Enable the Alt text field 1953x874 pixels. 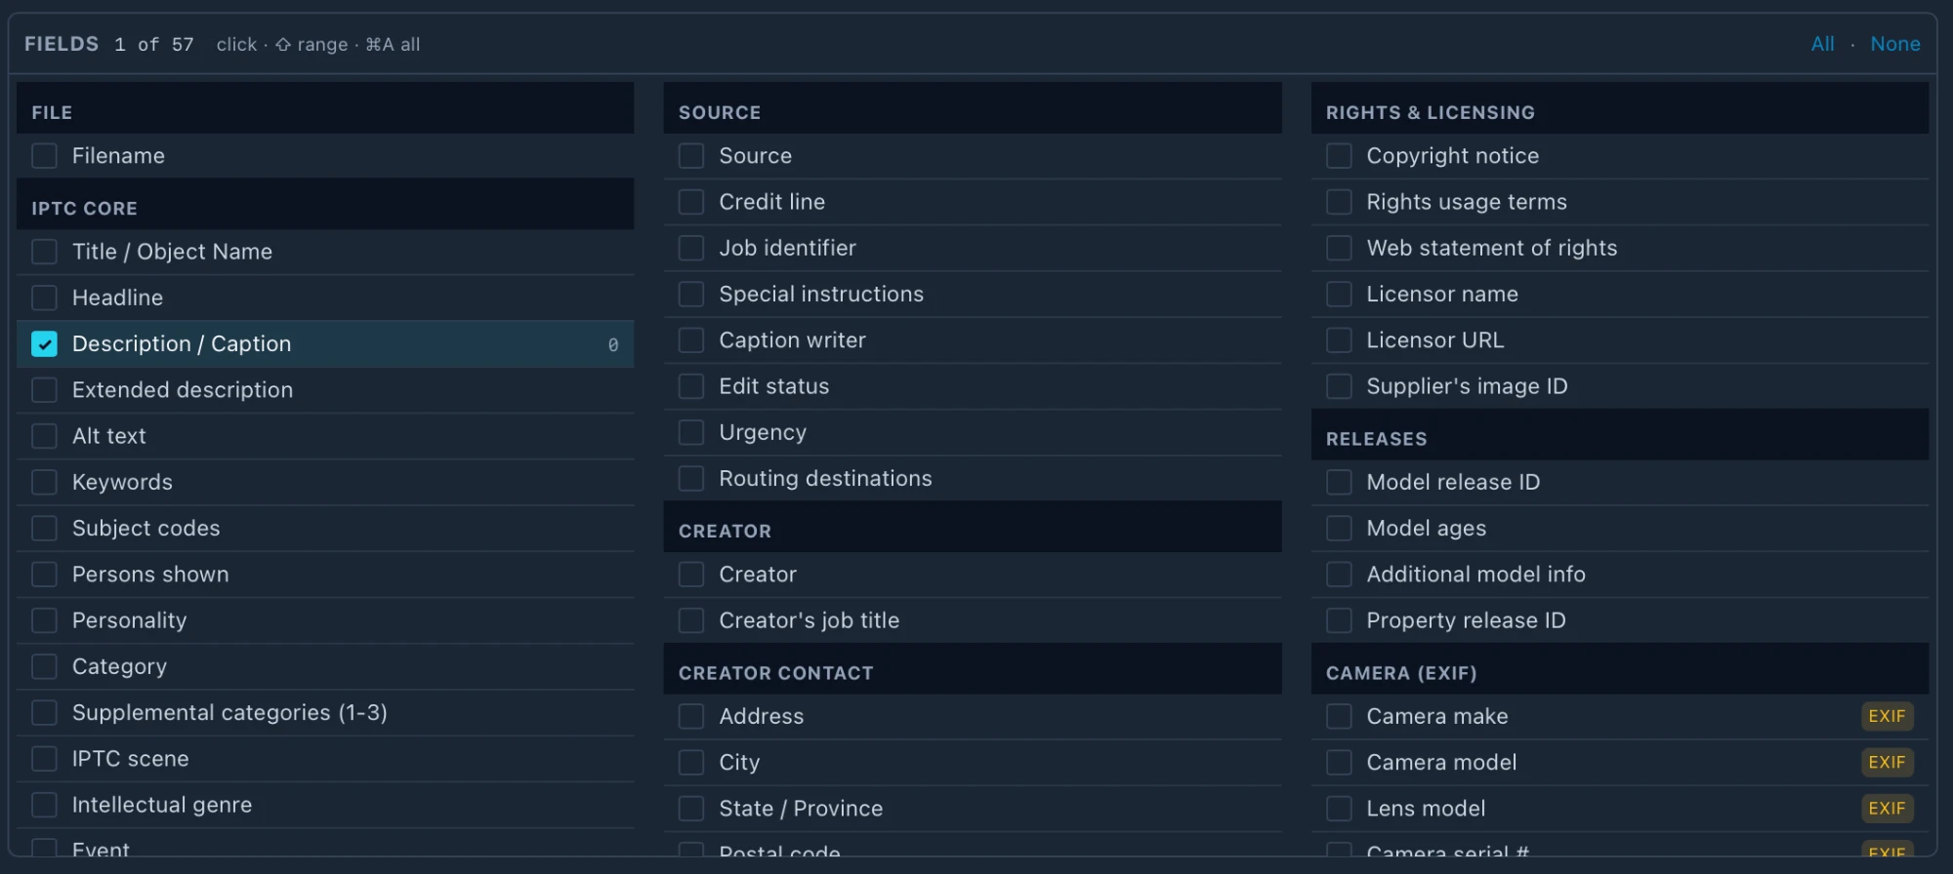click(x=44, y=436)
